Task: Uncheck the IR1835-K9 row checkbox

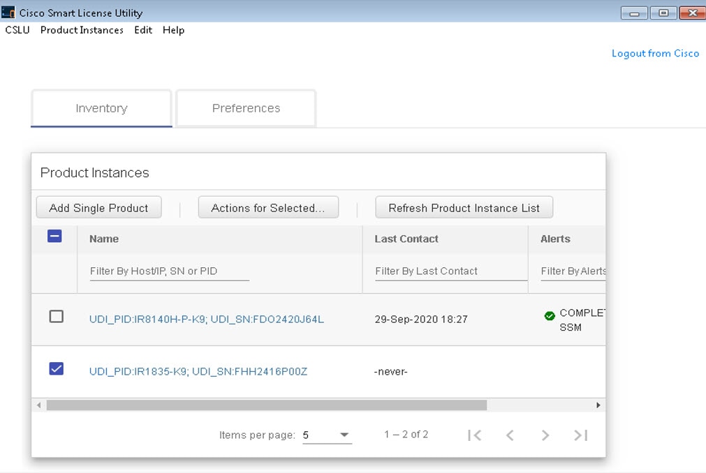Action: coord(57,369)
